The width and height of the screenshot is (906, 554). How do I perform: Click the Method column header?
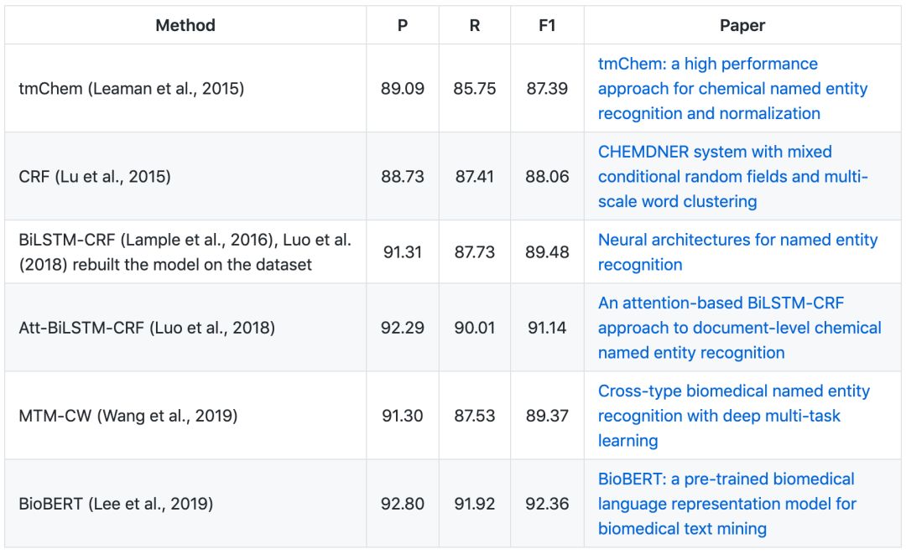coord(185,25)
